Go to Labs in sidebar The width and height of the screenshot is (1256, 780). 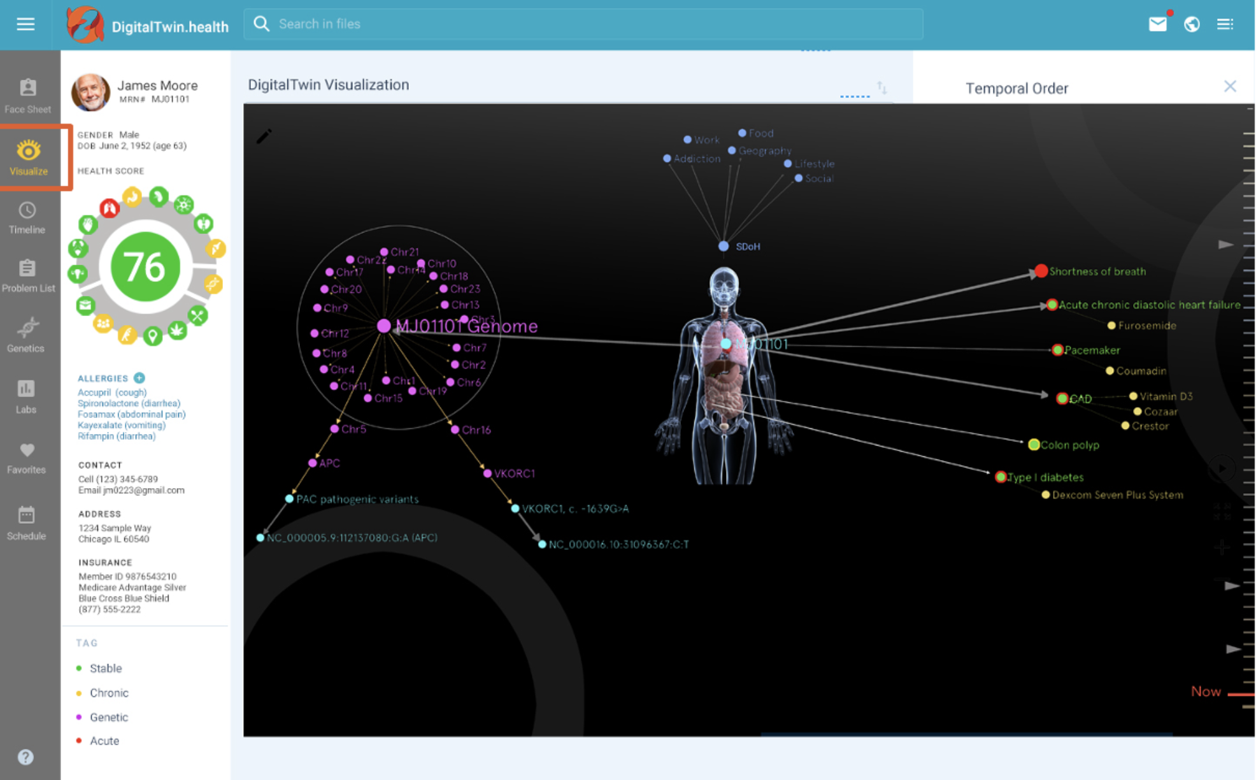(26, 396)
